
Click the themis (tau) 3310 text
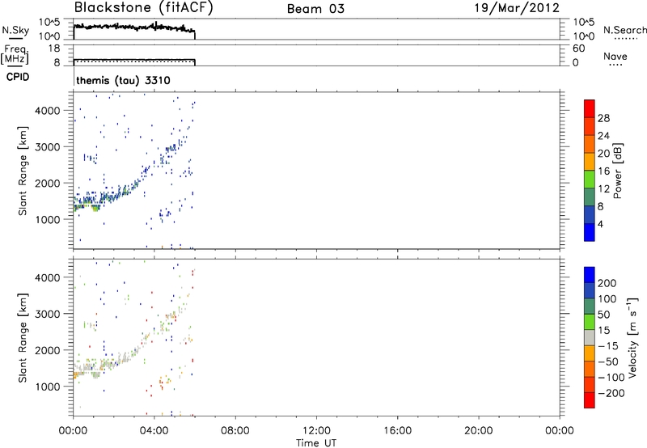[123, 80]
